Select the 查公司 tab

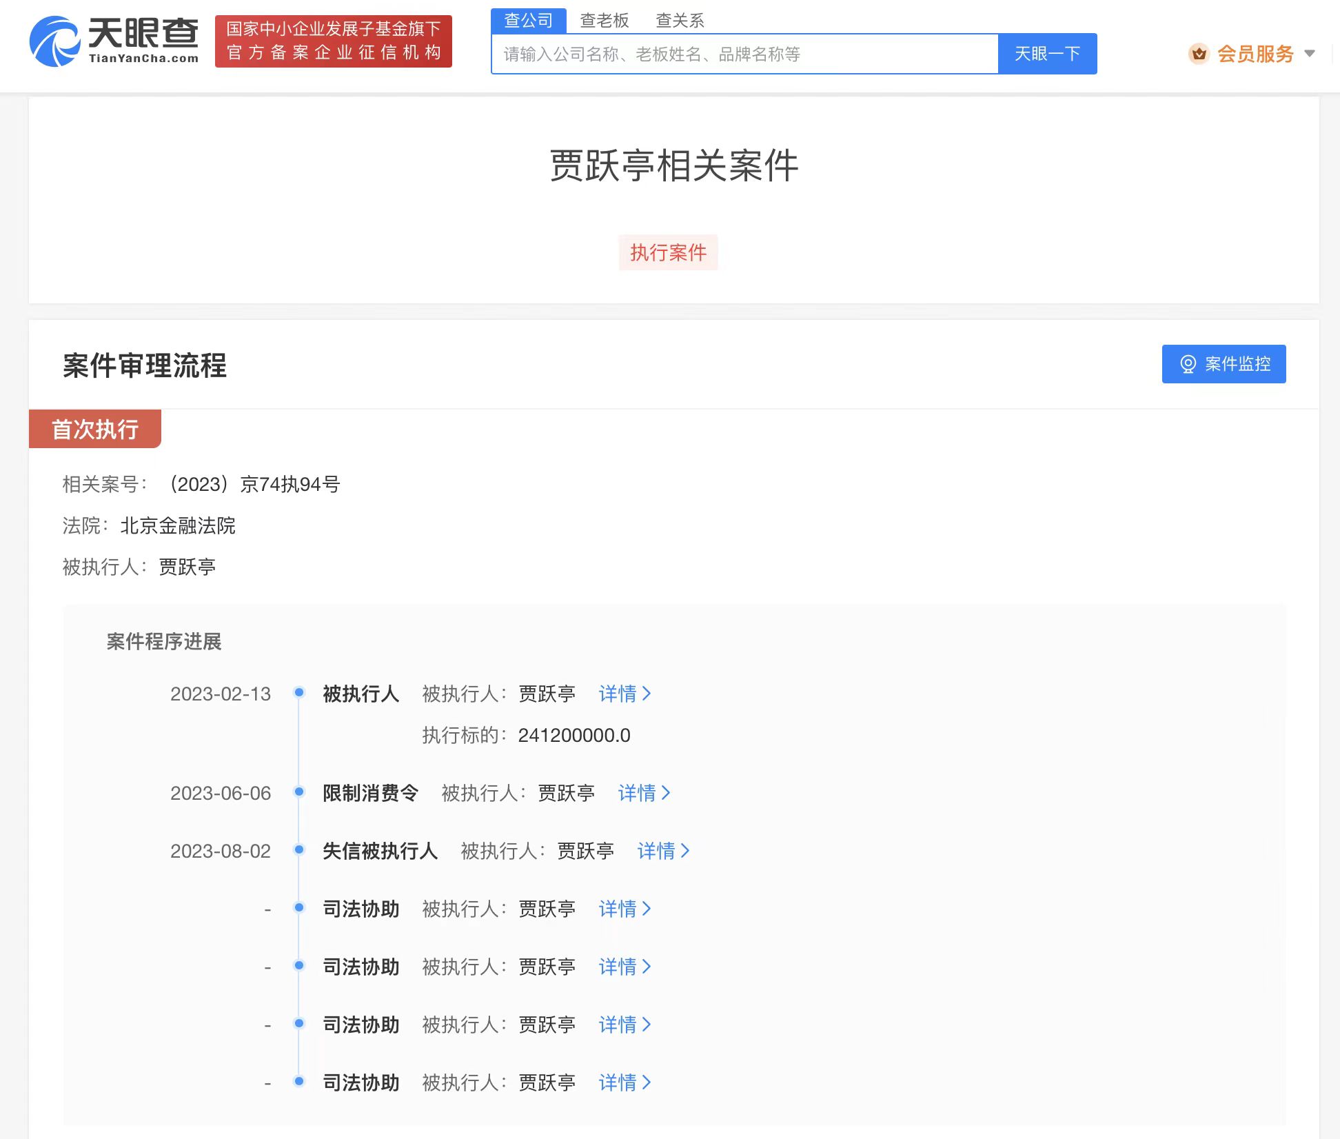point(528,21)
